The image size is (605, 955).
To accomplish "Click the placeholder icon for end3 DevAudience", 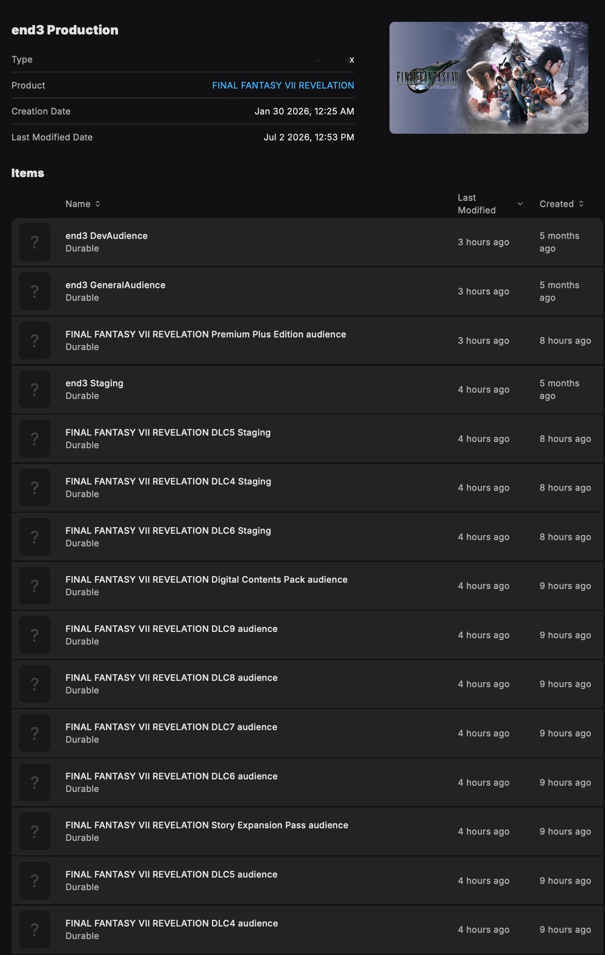I will click(x=34, y=242).
